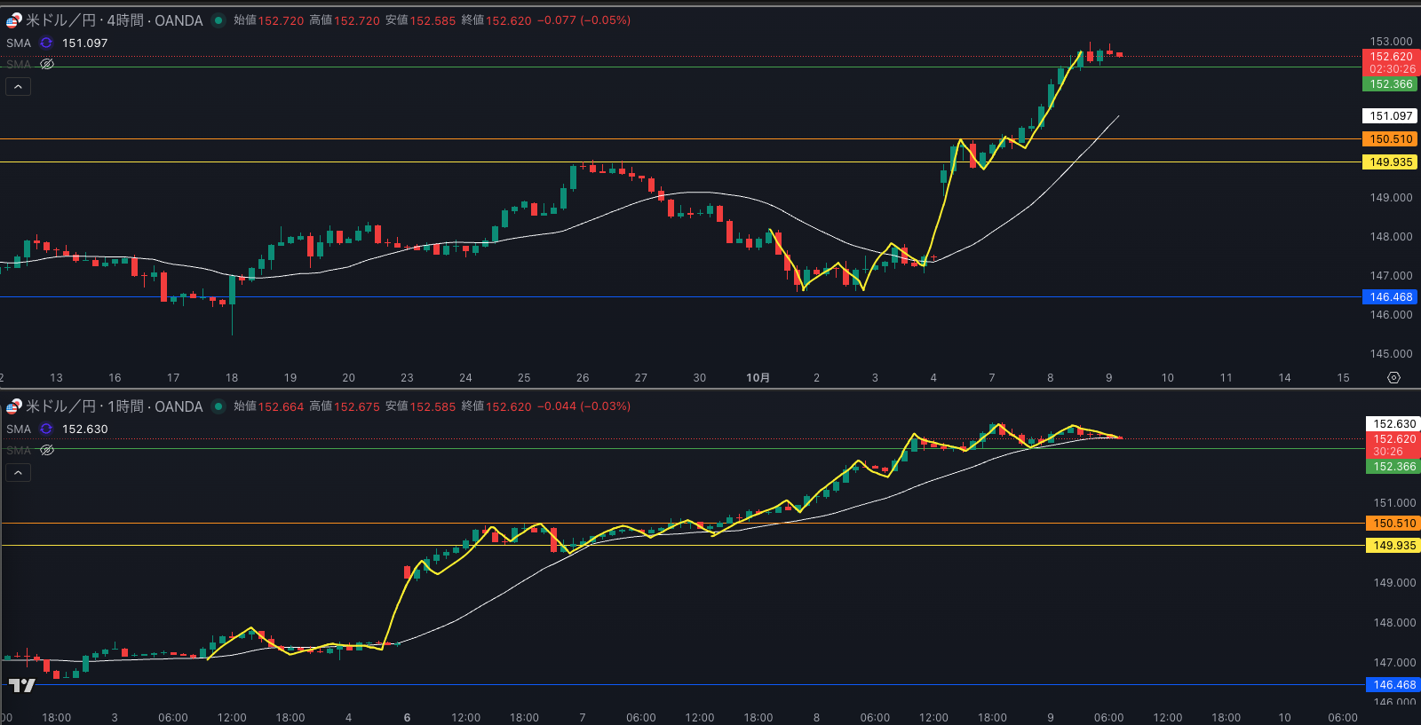1421x725 pixels.
Task: Click the USD/JPY flag icon on 4-hour chart
Action: point(13,20)
